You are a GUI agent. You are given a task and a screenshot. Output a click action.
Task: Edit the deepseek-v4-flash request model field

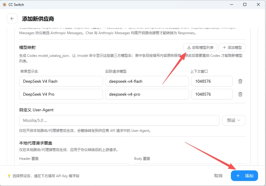pos(147,81)
